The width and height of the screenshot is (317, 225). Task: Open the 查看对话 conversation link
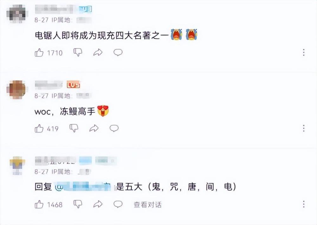[148, 205]
